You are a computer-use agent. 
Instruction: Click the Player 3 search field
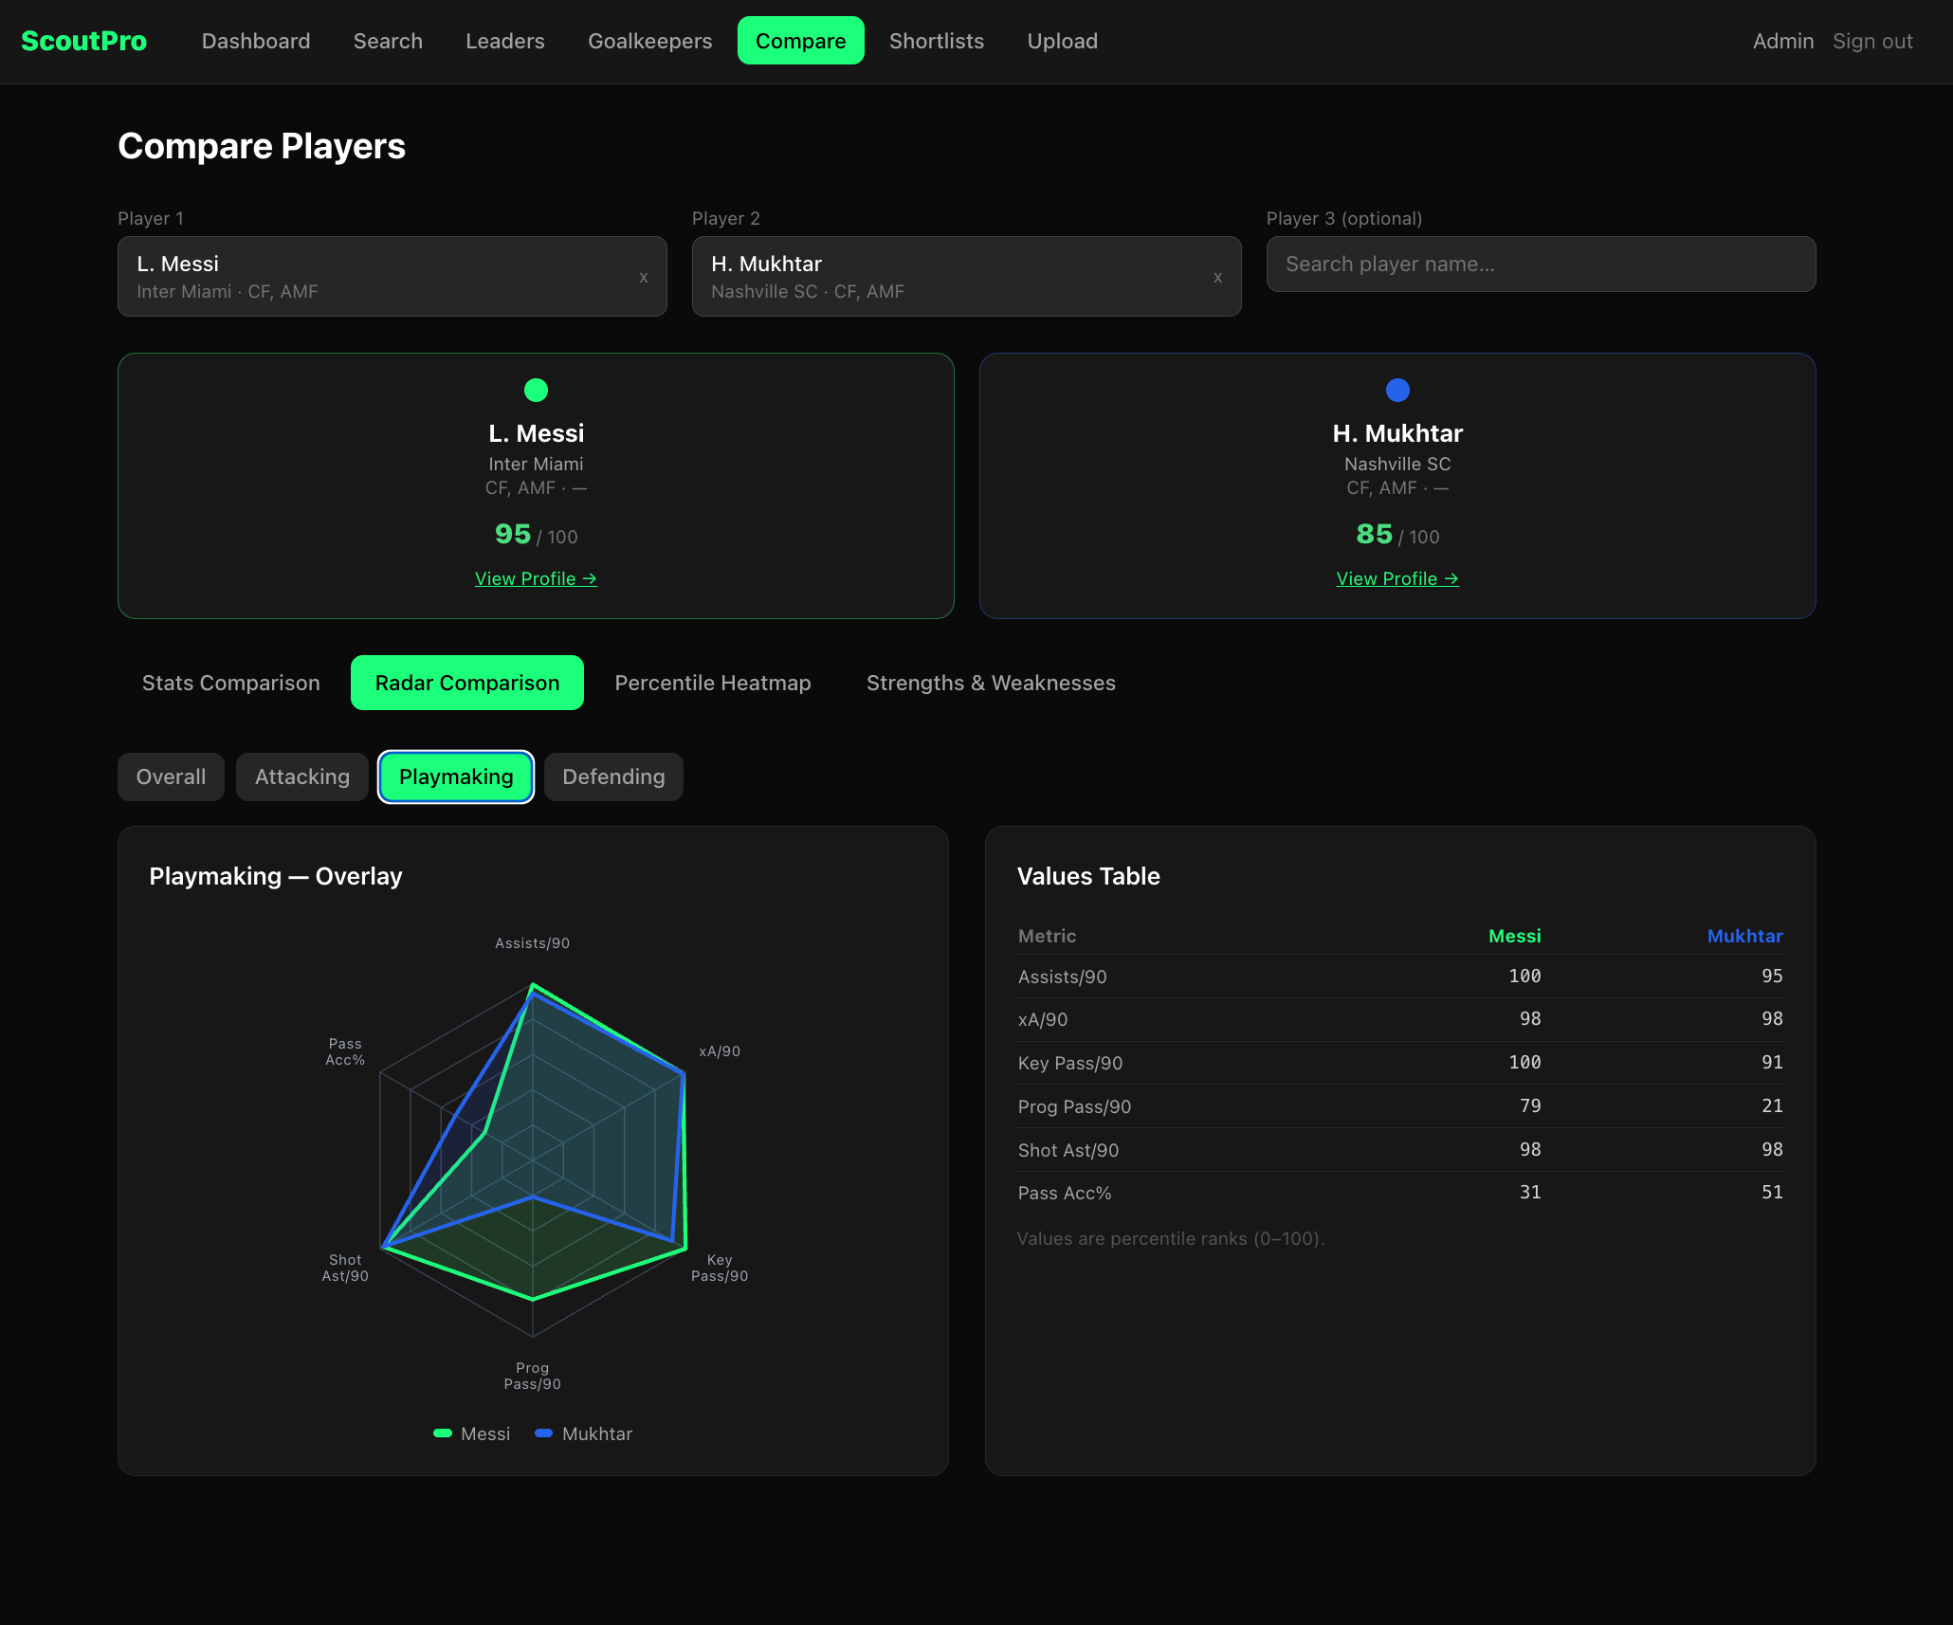[x=1542, y=264]
